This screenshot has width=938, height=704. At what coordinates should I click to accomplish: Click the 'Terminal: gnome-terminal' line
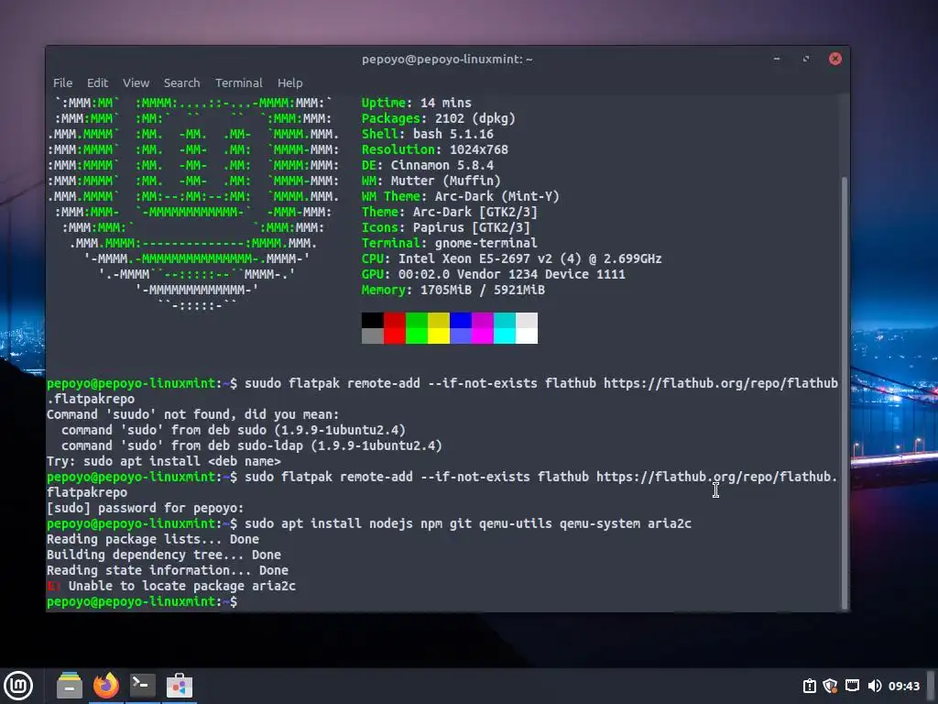(x=449, y=243)
